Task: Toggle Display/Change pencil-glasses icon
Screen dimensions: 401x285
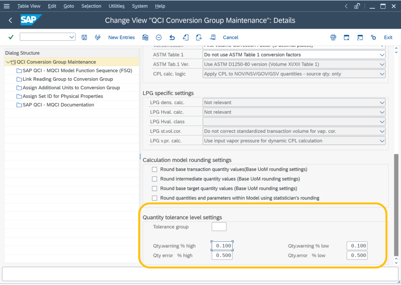Action: point(98,37)
